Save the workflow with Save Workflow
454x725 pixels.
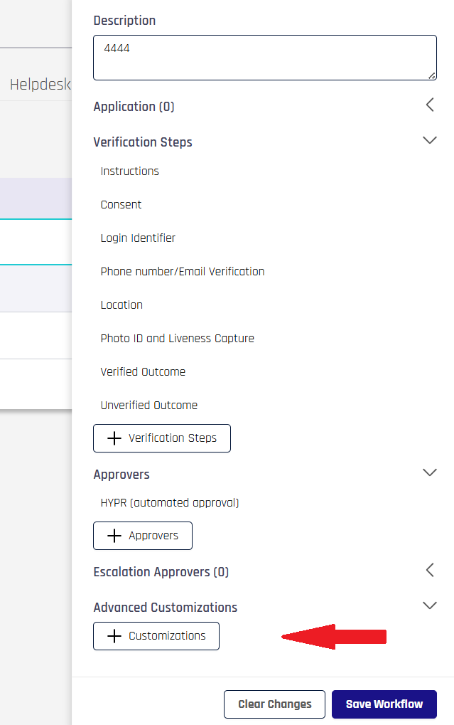384,704
